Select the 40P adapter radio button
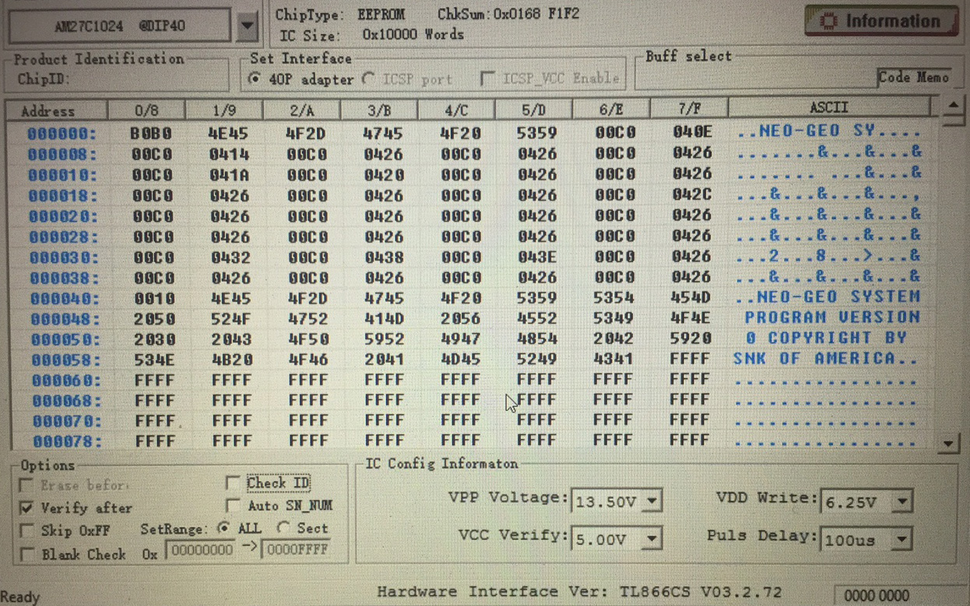970x606 pixels. click(x=255, y=79)
